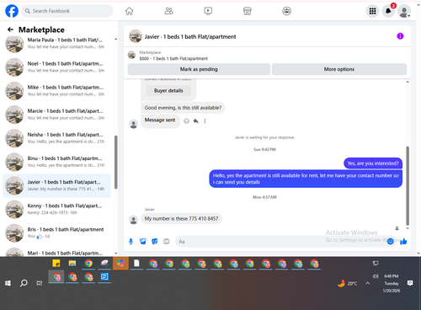Open Maria Paula conversation

point(56,44)
